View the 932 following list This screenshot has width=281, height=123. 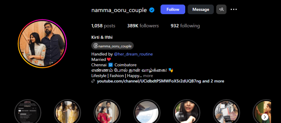pos(185,26)
